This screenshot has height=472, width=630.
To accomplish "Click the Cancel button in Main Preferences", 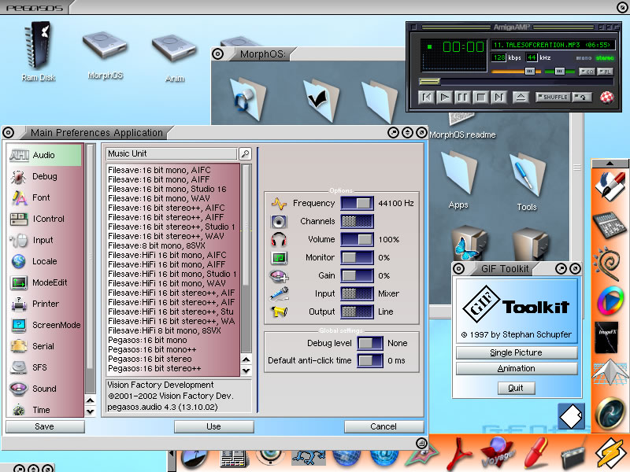I will (x=384, y=426).
